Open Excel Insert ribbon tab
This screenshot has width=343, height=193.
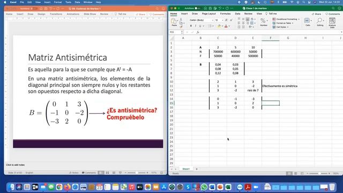[x=184, y=14]
